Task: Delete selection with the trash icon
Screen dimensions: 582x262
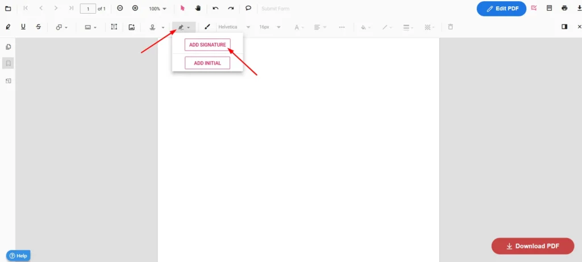Action: [x=450, y=27]
